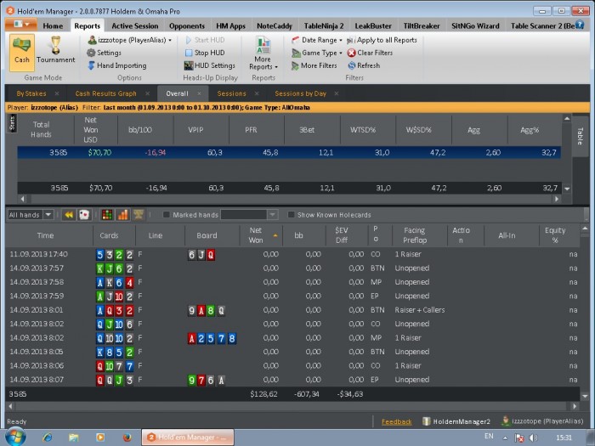The width and height of the screenshot is (595, 446).
Task: Open SitNGo Wizard tab
Action: (x=475, y=25)
